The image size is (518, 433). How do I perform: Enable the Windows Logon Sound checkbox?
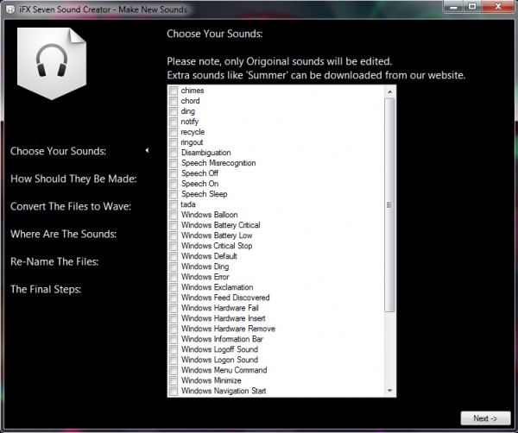pos(174,360)
